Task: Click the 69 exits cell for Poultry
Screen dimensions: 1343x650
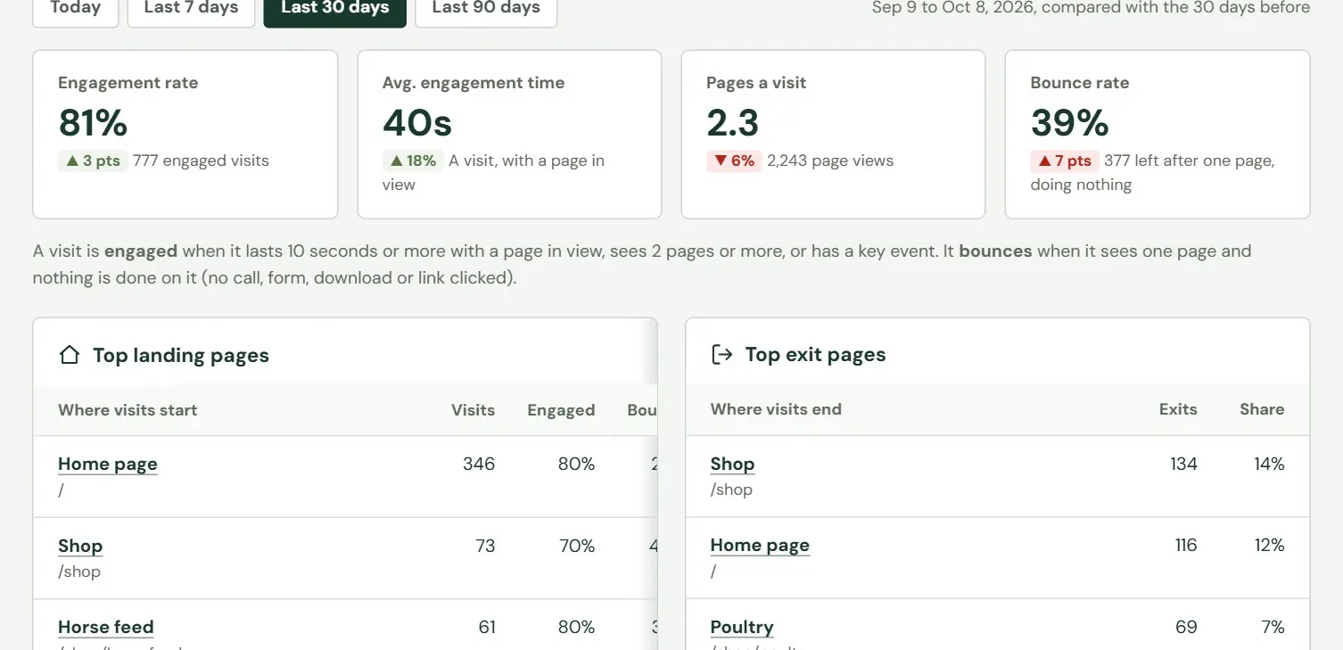Action: [x=1186, y=627]
